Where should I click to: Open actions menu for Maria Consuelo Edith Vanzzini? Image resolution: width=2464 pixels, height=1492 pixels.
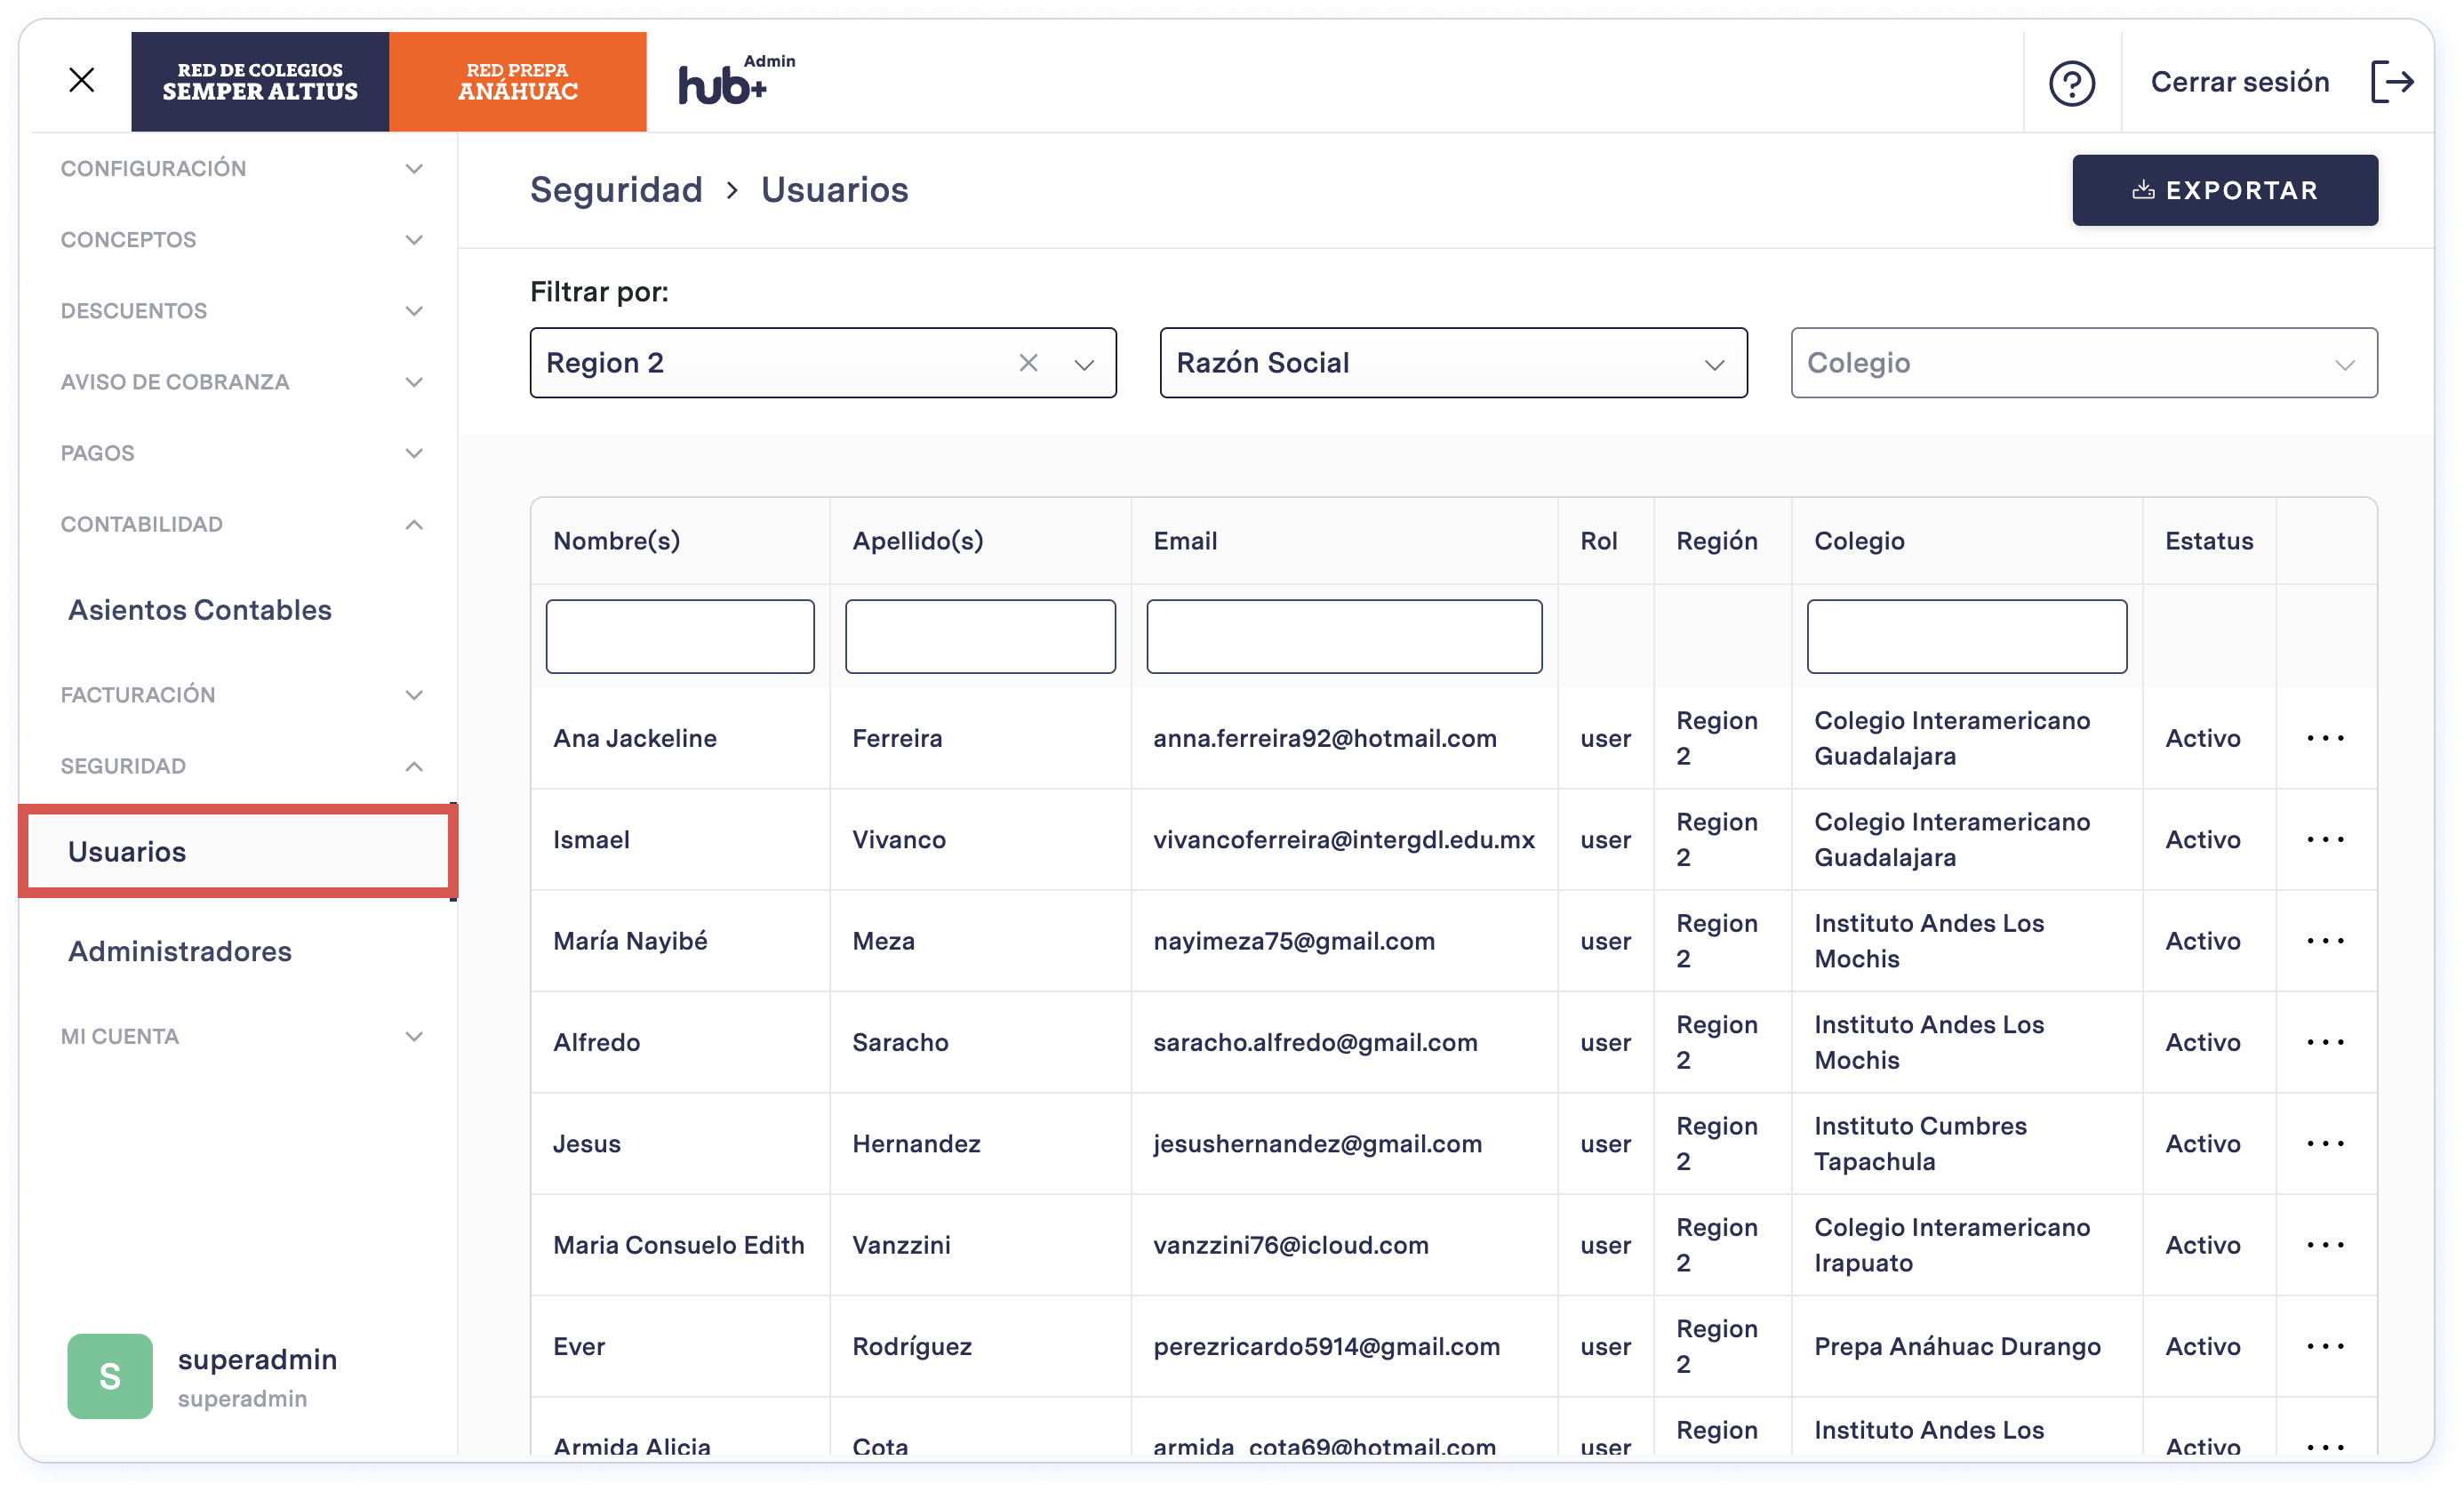tap(2325, 1245)
